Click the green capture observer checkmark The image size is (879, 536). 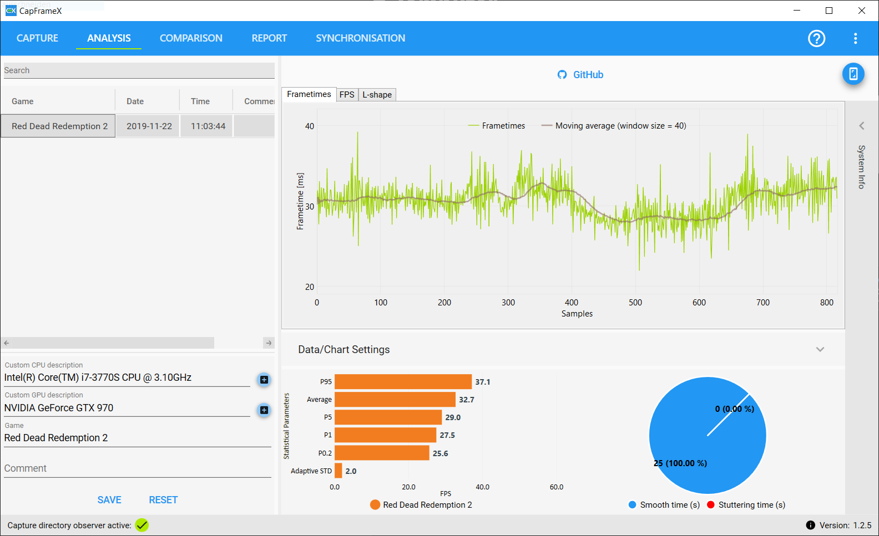(142, 525)
